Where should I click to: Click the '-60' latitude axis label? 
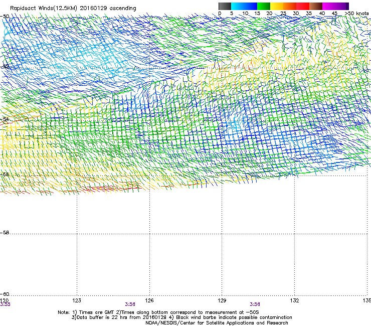5,294
